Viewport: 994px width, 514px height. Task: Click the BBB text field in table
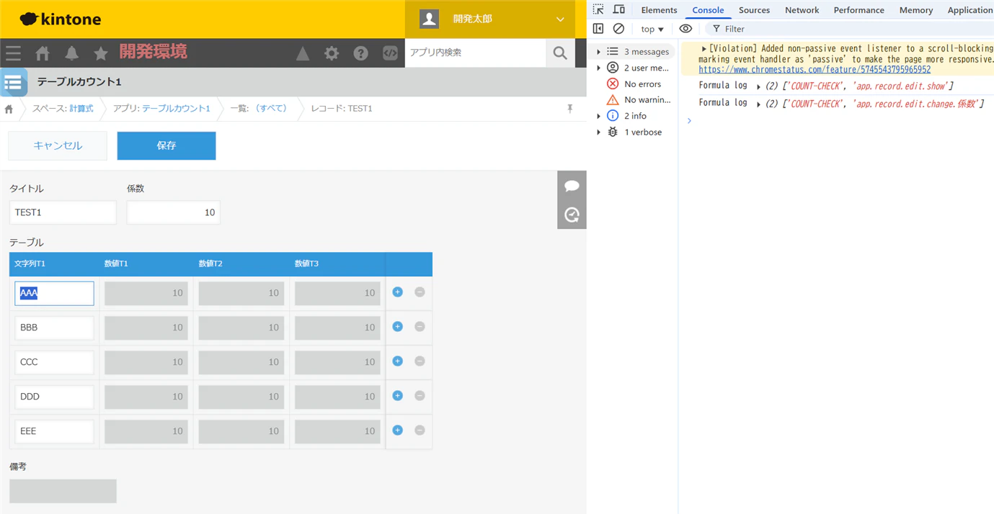point(54,328)
